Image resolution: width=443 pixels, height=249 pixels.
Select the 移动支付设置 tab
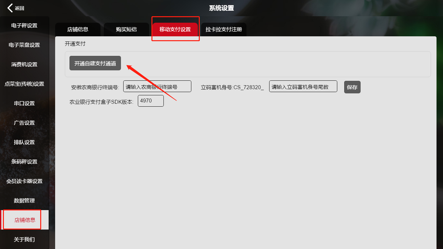point(175,30)
